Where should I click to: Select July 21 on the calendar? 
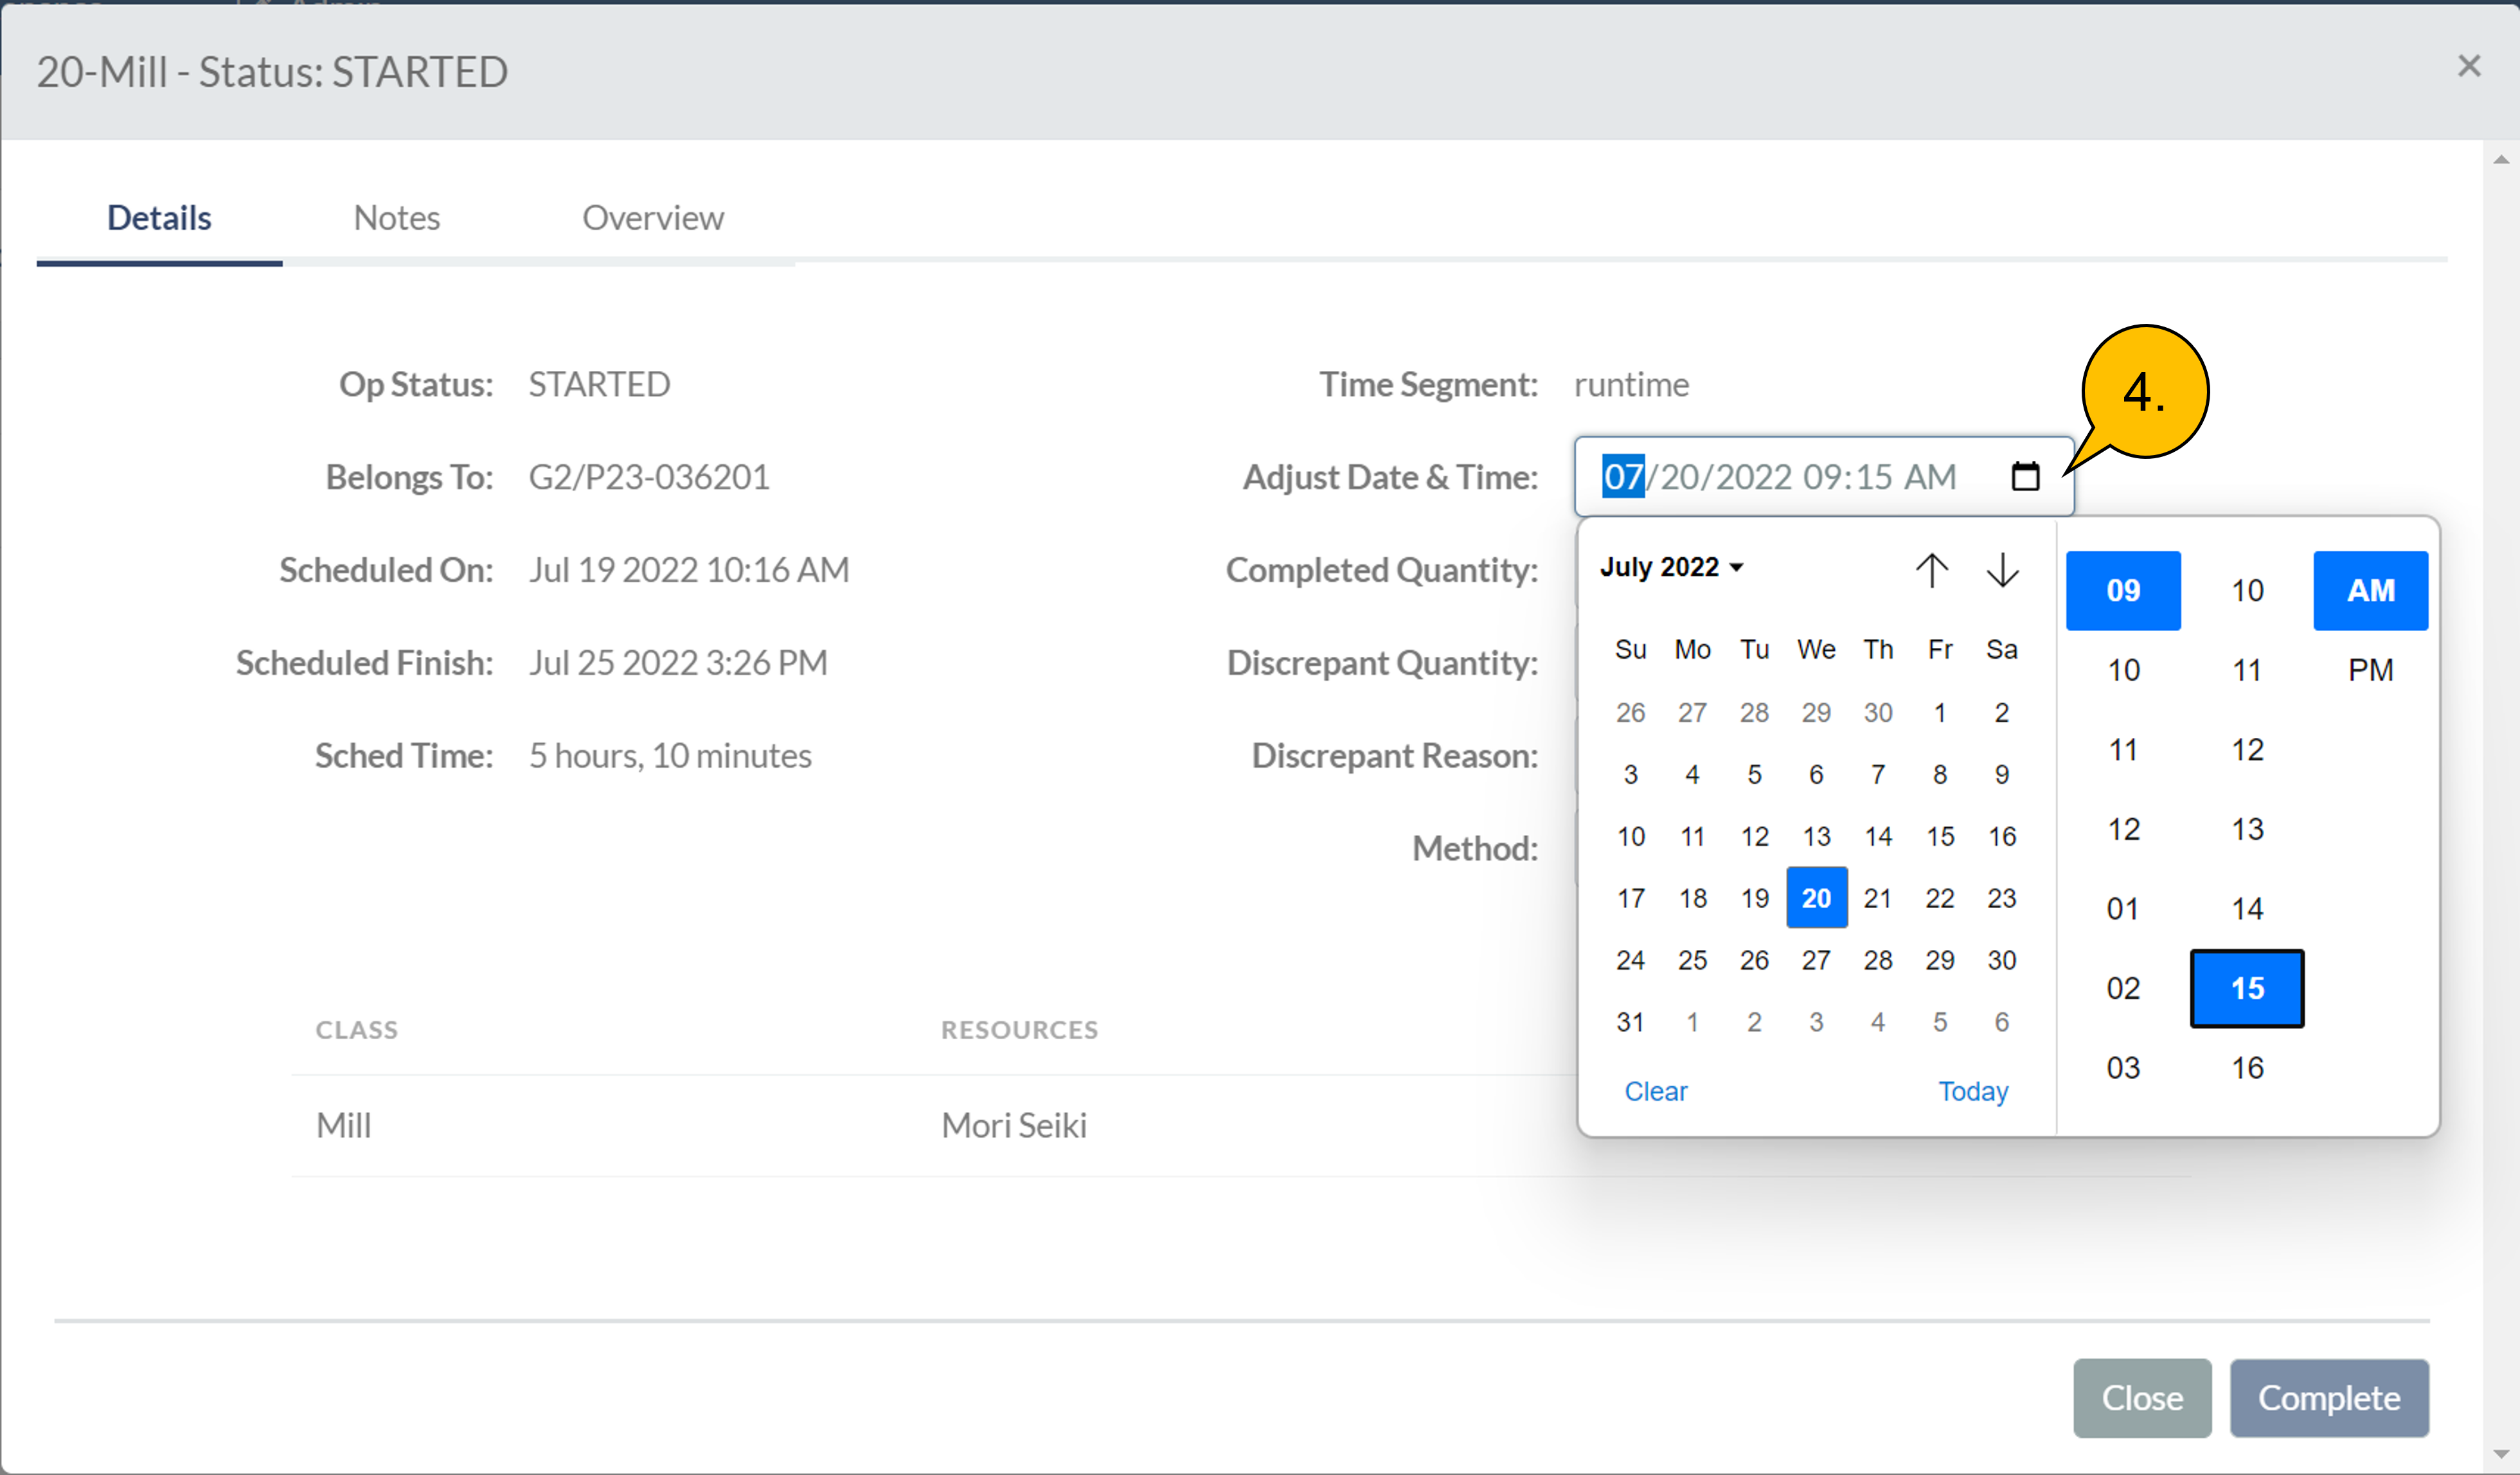[1878, 898]
